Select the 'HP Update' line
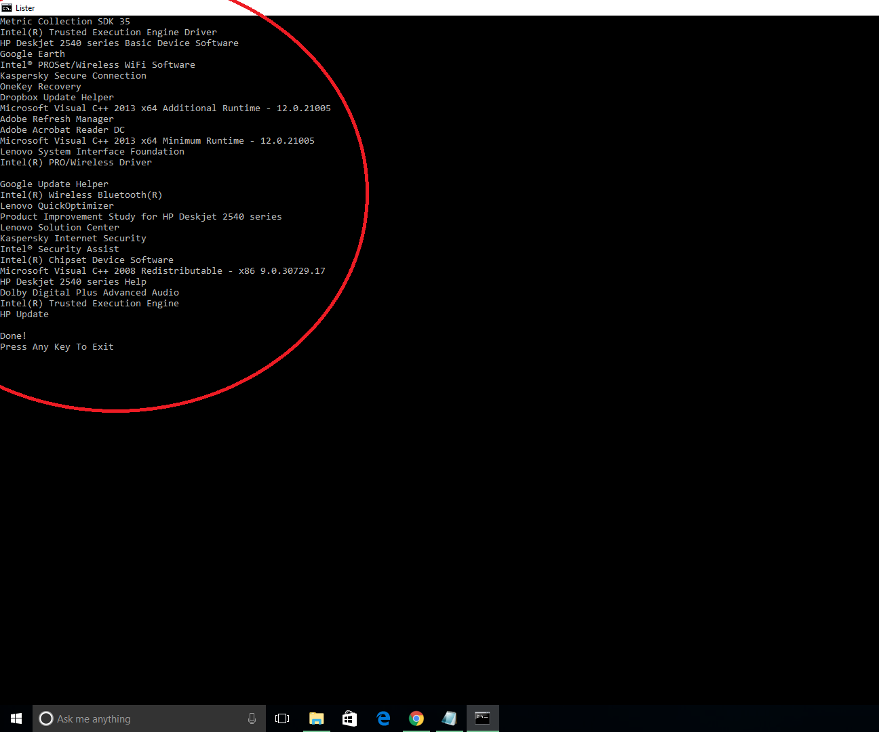879x732 pixels. pos(24,314)
